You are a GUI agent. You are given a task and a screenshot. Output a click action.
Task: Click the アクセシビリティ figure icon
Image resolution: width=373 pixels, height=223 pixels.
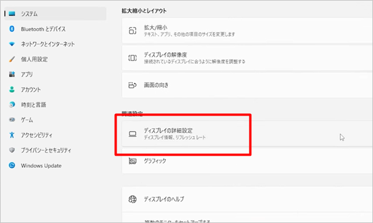click(12, 135)
